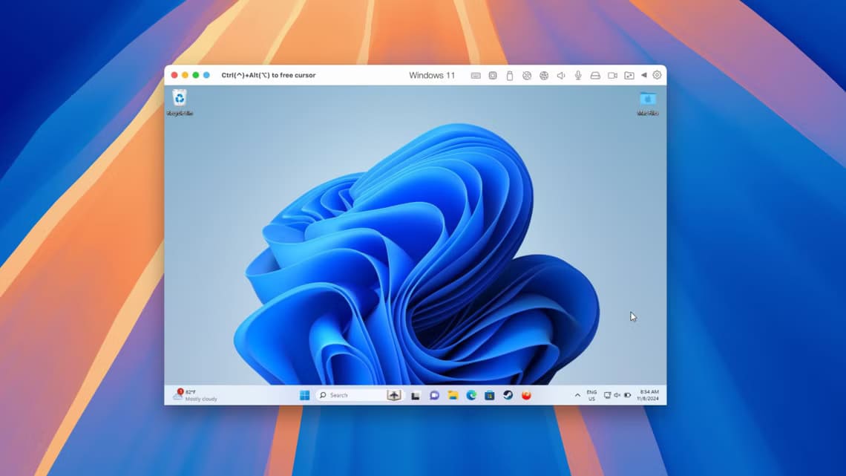
Task: Open the Windows Start menu
Action: (x=304, y=396)
